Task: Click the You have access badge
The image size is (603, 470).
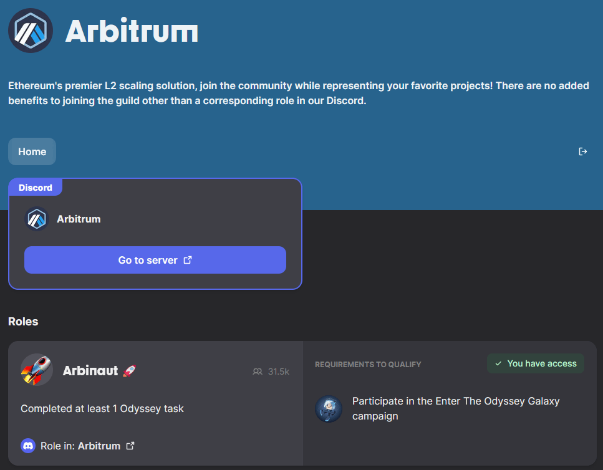Action: [535, 363]
